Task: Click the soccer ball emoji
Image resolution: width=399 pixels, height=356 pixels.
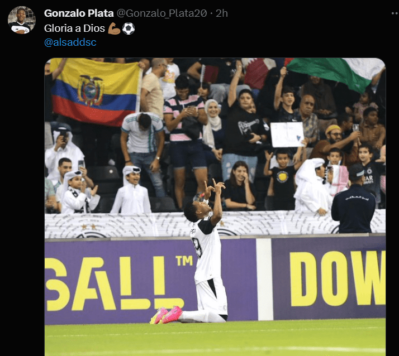Action: (x=129, y=28)
